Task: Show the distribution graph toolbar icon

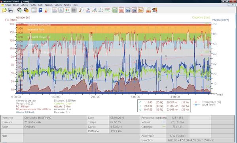Action: [x=61, y=10]
